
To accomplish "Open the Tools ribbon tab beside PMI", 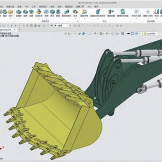I will point(34,6).
